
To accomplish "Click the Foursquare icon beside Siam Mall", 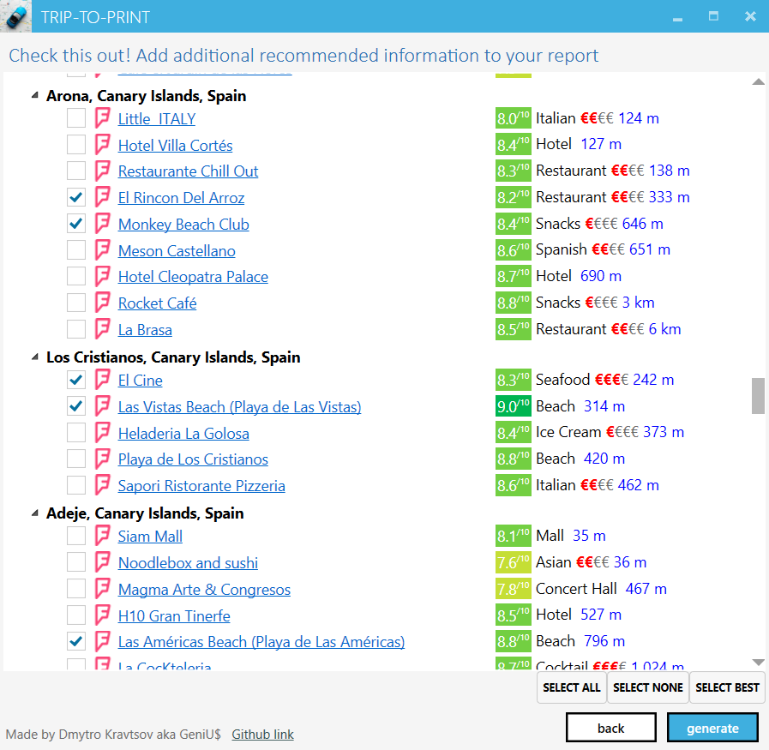I will click(103, 536).
